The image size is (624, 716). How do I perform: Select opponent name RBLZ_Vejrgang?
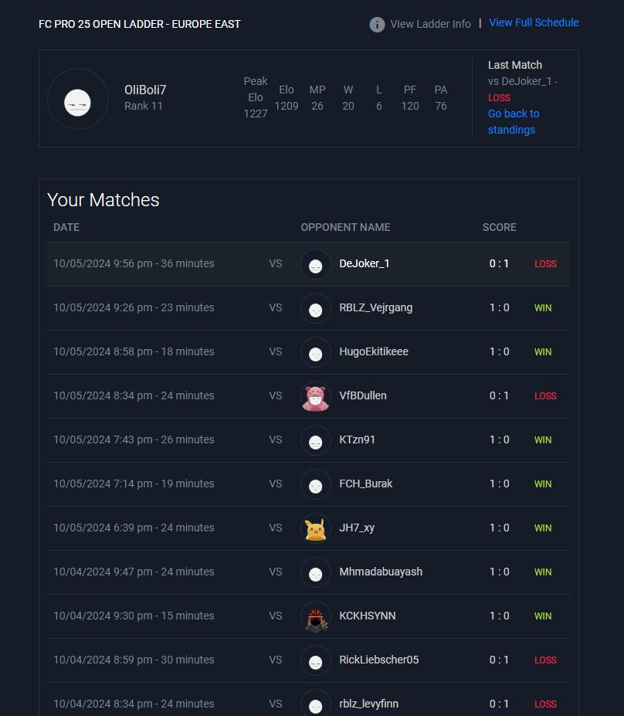click(x=375, y=307)
